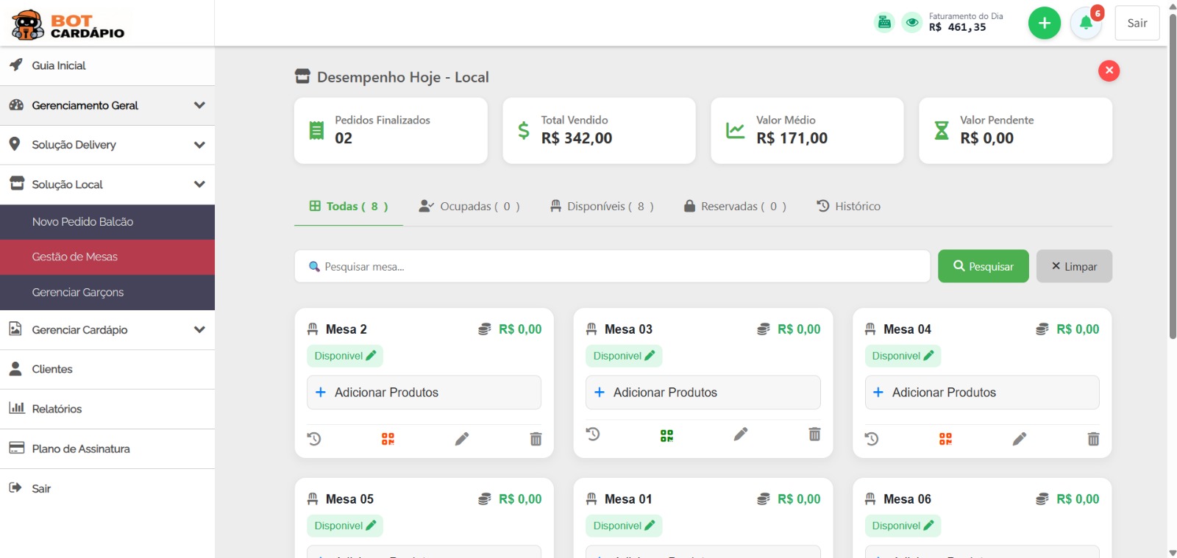Click the Pesquisar mesa search field
Viewport: 1177px width, 558px height.
tap(612, 266)
